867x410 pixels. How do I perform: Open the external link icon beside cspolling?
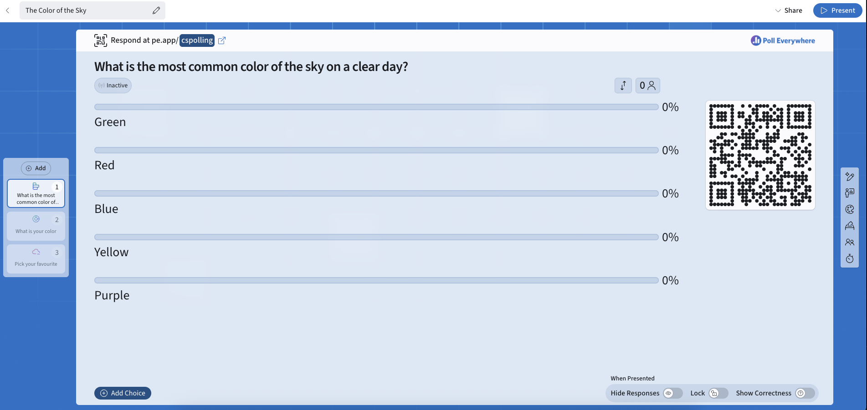tap(222, 40)
